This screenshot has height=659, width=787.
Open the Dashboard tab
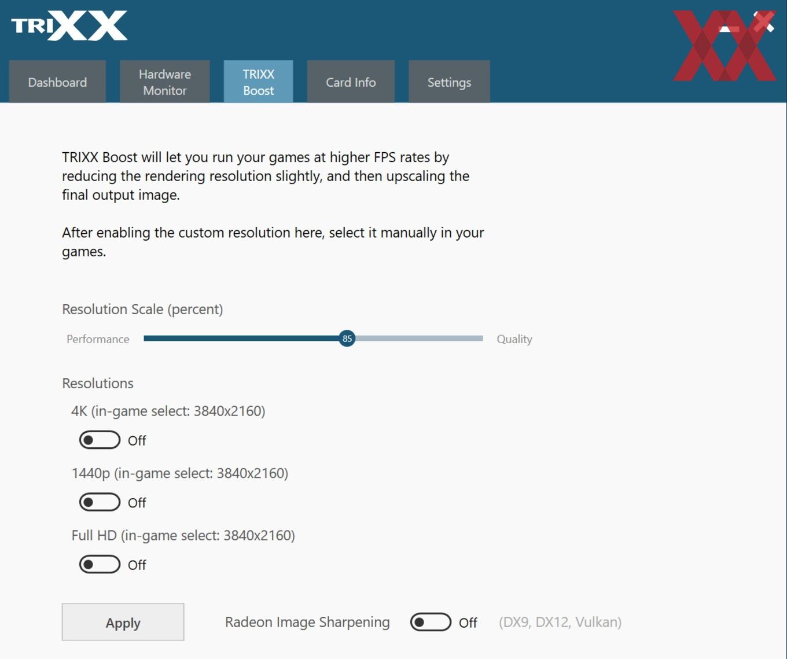click(57, 82)
